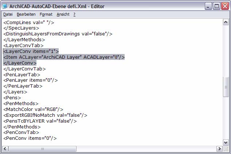The image size is (231, 154).
Task: Click the <PenLayer items="0"/> line
Action: [31, 80]
